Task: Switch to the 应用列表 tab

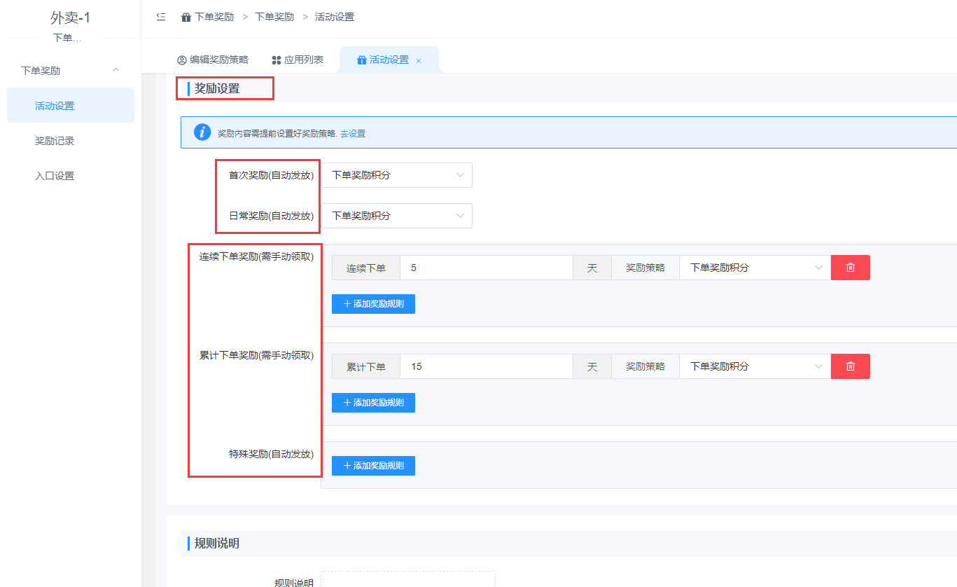Action: 298,60
